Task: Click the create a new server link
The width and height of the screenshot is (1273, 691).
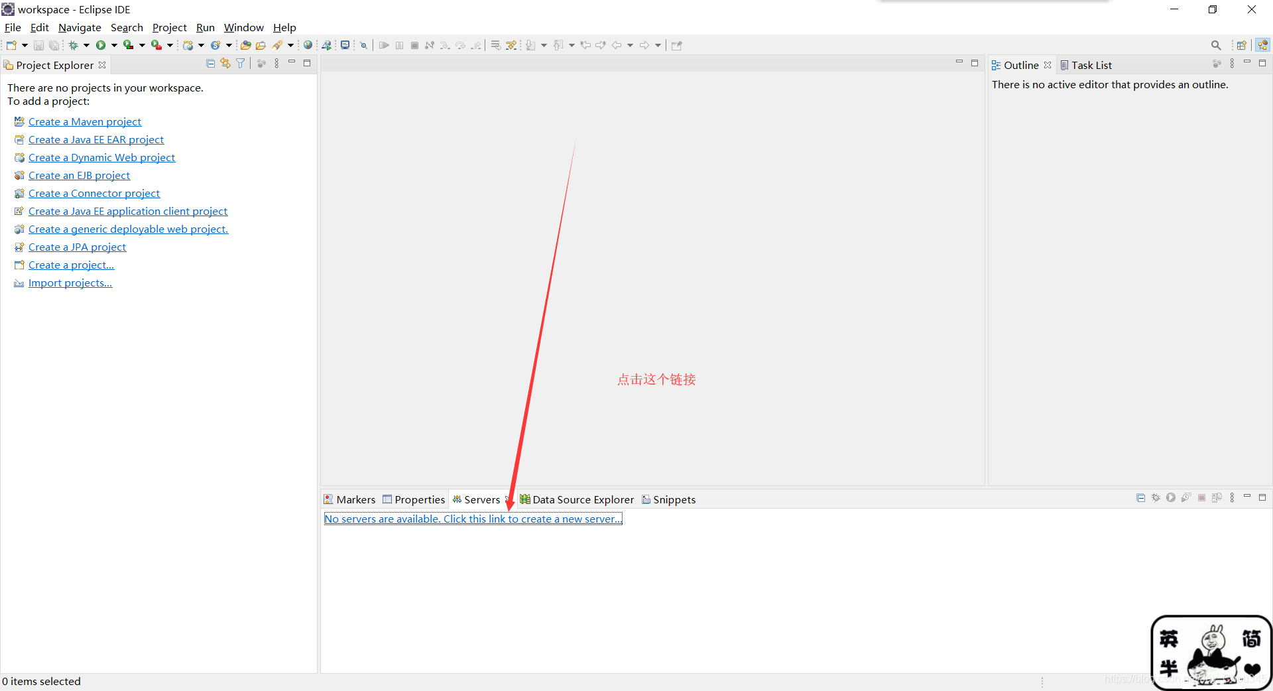Action: [x=473, y=519]
